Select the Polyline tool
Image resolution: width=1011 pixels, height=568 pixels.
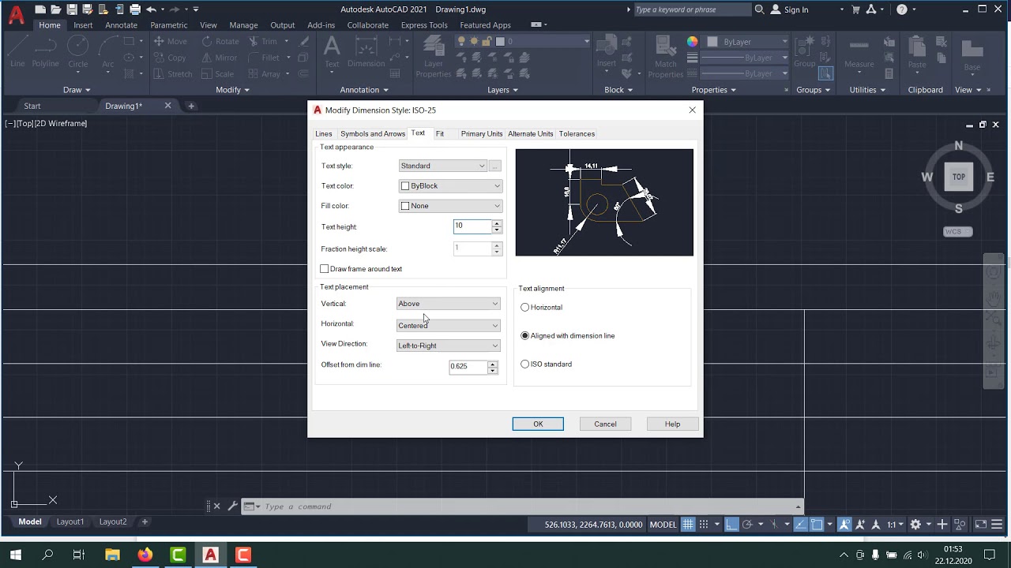click(46, 53)
